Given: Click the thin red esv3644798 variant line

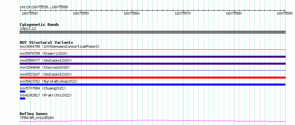Looking at the screenshot, I should coord(152,50).
